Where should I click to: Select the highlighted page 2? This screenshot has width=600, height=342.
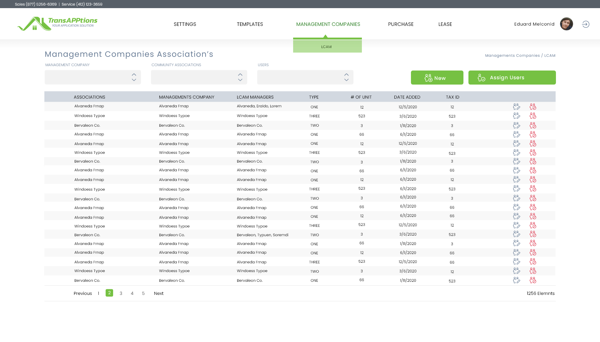click(x=109, y=293)
